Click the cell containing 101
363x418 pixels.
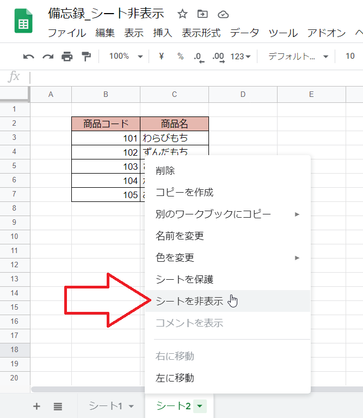click(106, 138)
